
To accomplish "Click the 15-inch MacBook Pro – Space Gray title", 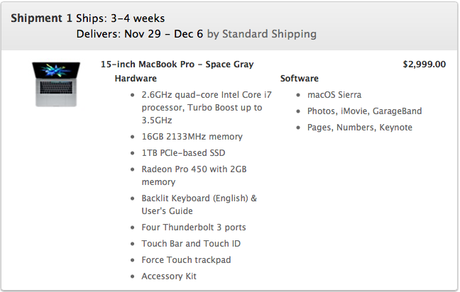I will coord(177,64).
